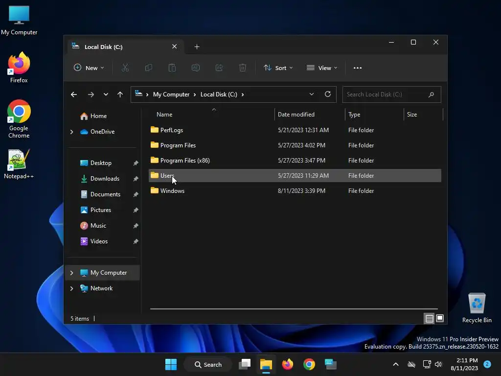Viewport: 501px width, 376px height.
Task: Click the chevron after Local Disk (C:) breadcrumb
Action: (x=243, y=94)
